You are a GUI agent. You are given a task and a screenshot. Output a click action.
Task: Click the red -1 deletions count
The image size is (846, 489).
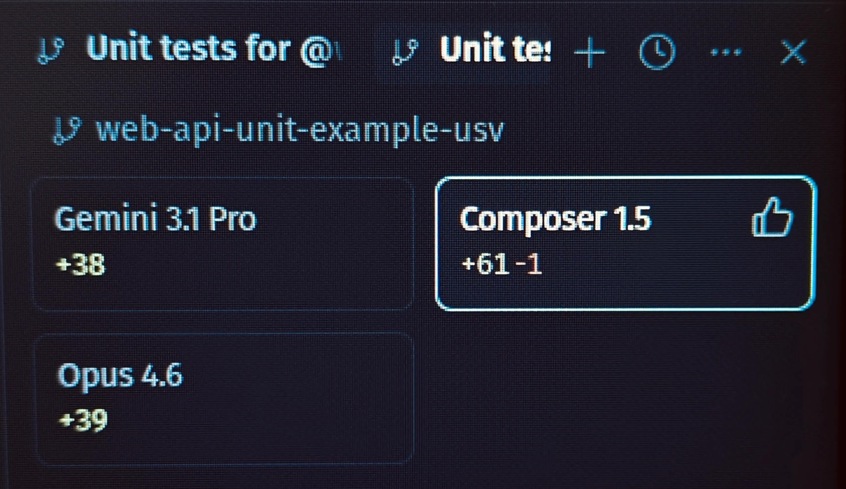(529, 264)
